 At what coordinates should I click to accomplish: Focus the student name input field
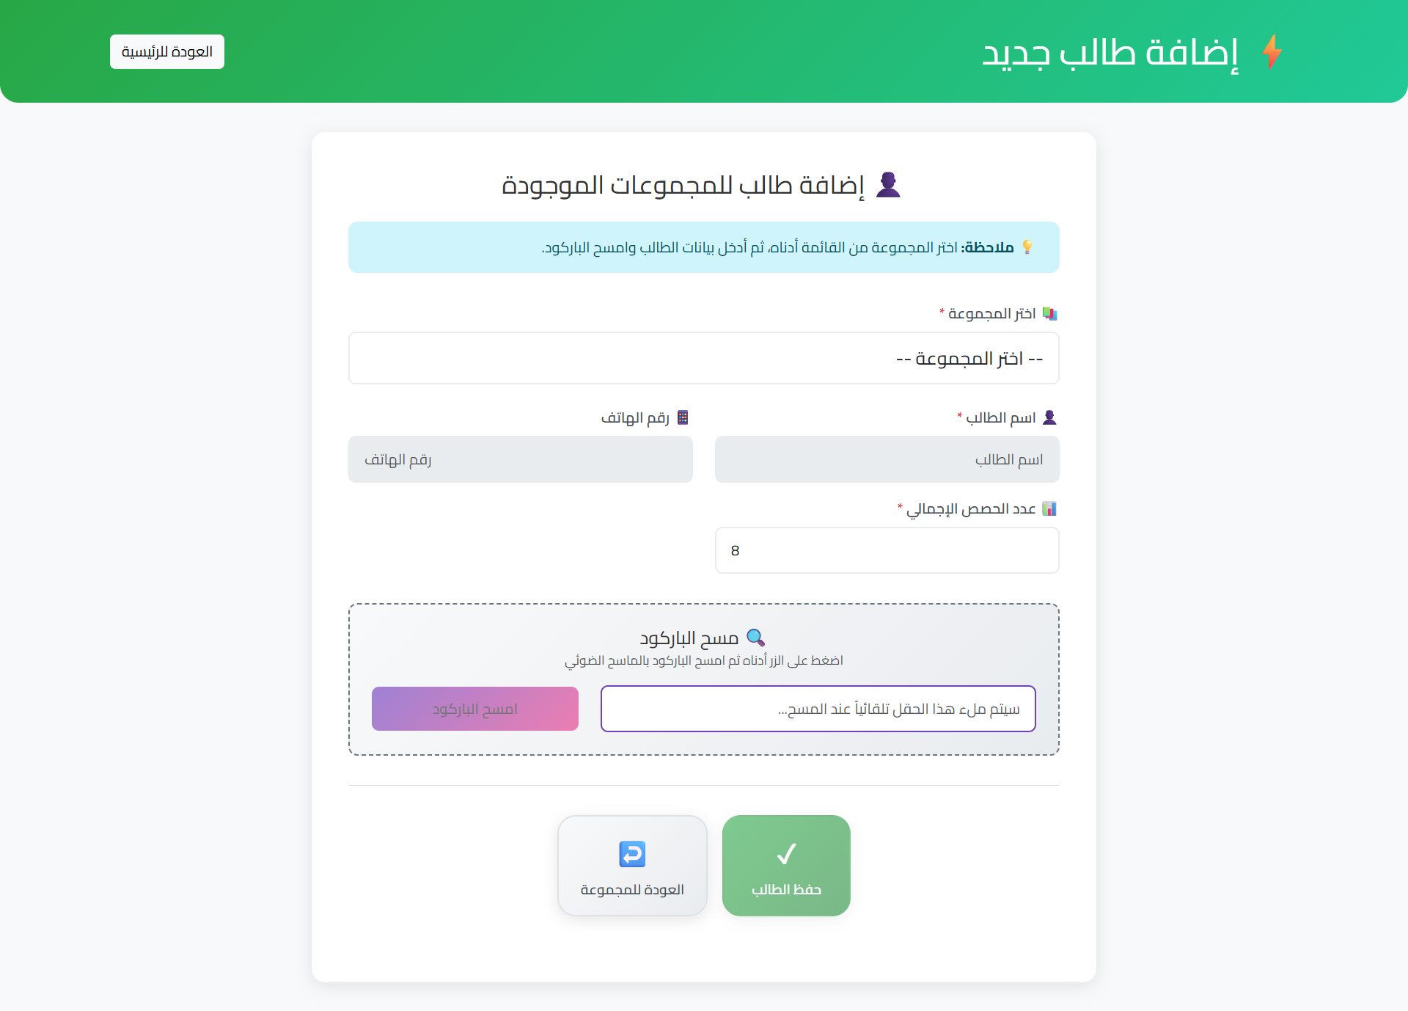point(887,459)
